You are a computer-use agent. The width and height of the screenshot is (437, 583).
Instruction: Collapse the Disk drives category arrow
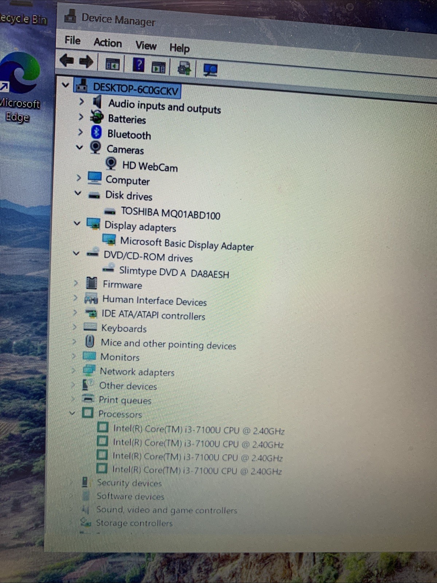click(78, 193)
